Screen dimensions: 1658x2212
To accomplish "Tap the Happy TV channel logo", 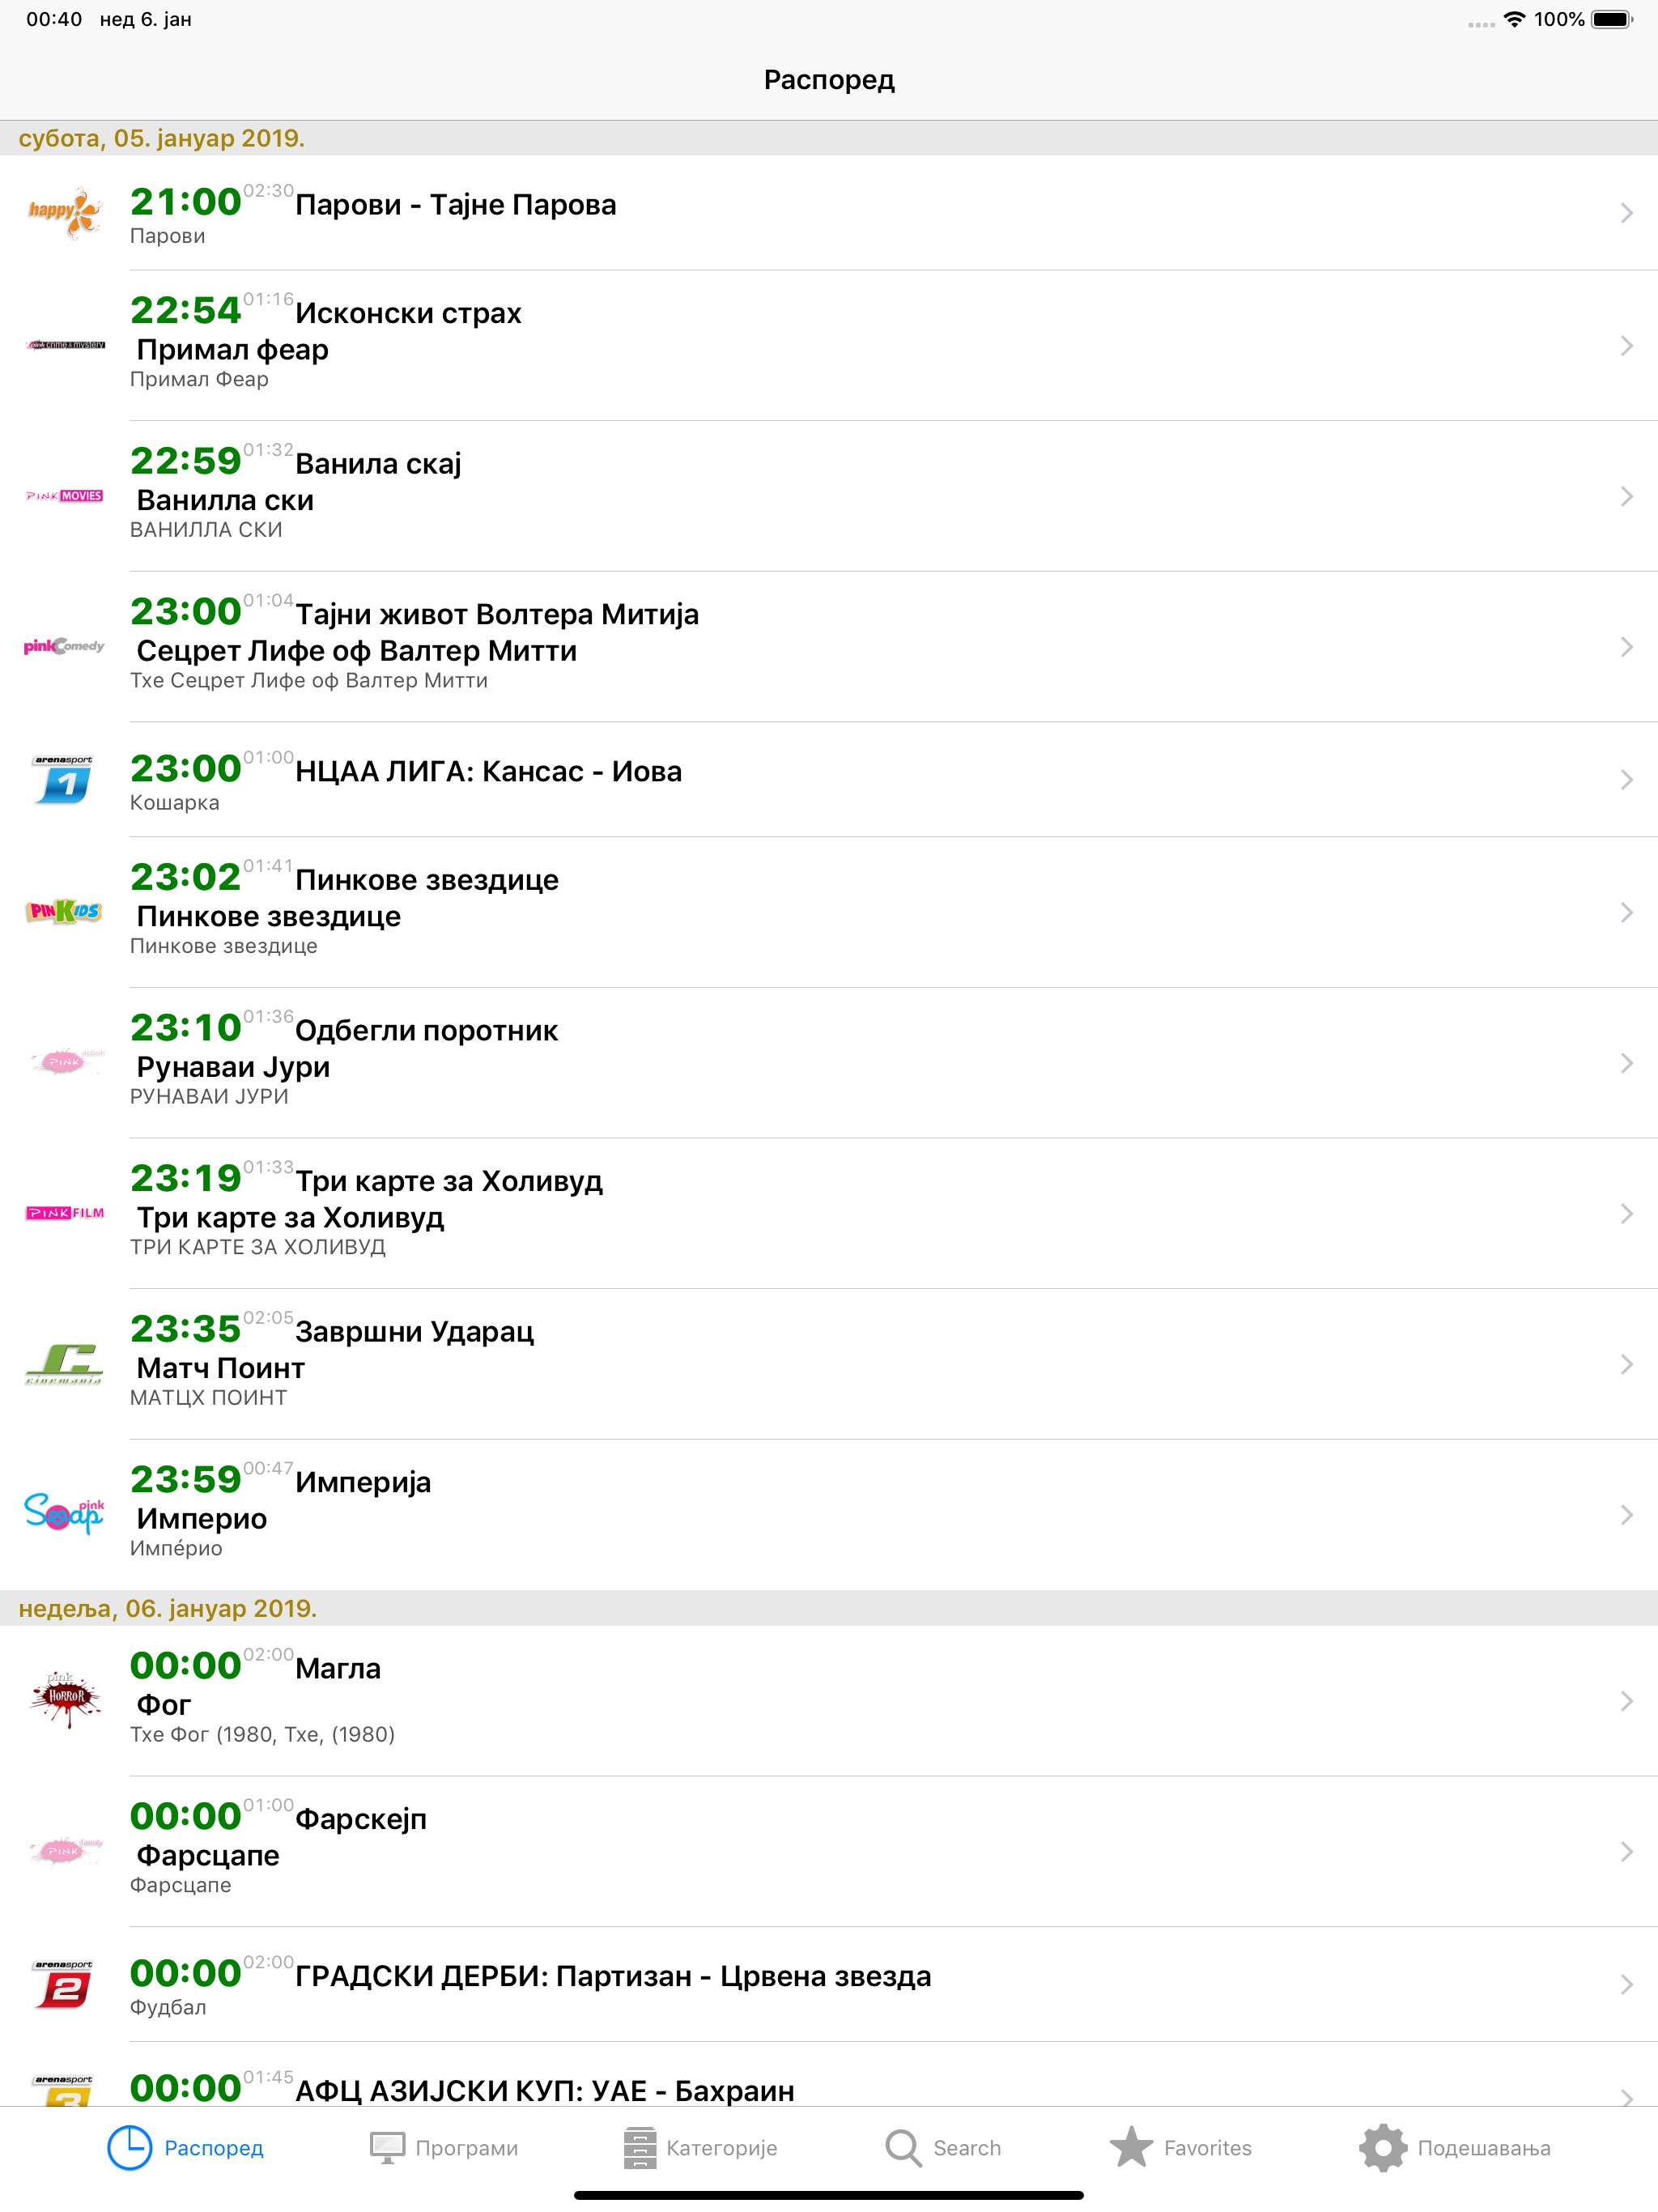I will (65, 212).
